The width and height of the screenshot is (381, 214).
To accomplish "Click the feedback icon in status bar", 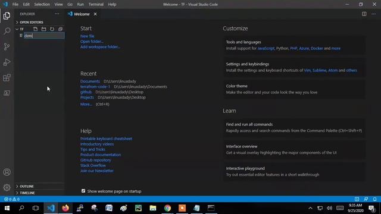I will pos(366,199).
